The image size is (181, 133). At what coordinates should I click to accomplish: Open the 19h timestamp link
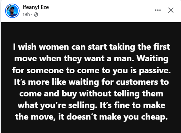coord(26,14)
